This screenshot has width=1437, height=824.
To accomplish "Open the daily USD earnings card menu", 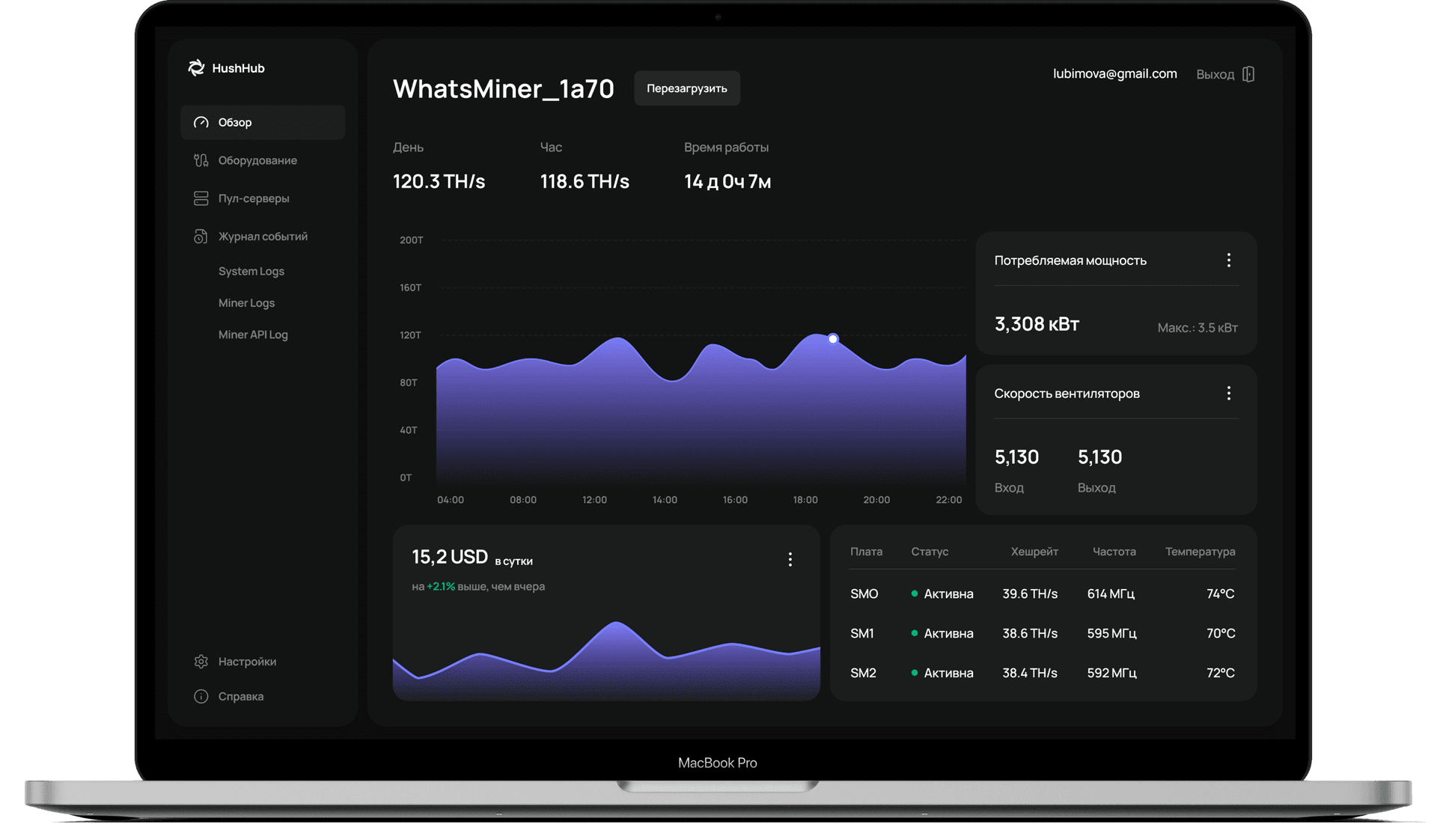I will click(x=790, y=558).
